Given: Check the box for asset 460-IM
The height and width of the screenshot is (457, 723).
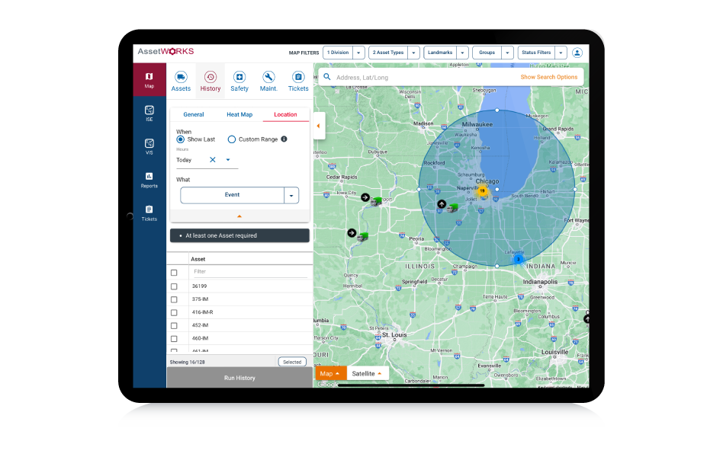Looking at the screenshot, I should tap(174, 339).
